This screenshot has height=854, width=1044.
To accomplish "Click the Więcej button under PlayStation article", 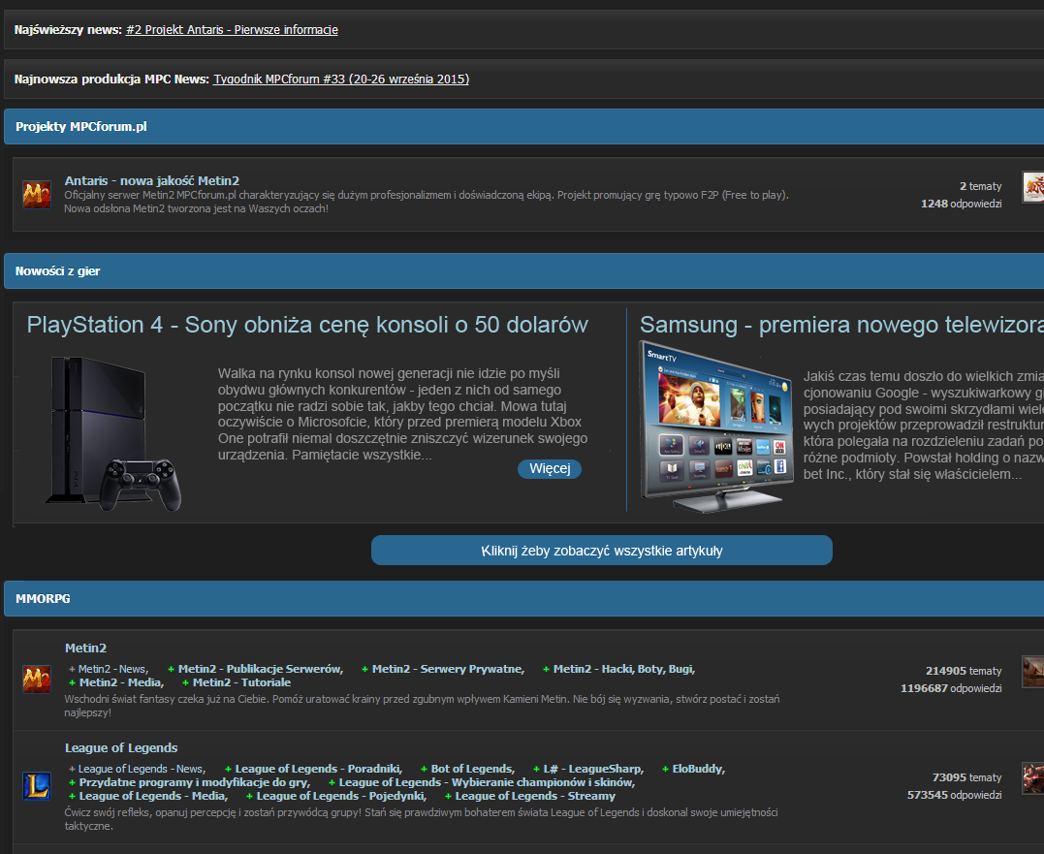I will pyautogui.click(x=550, y=468).
